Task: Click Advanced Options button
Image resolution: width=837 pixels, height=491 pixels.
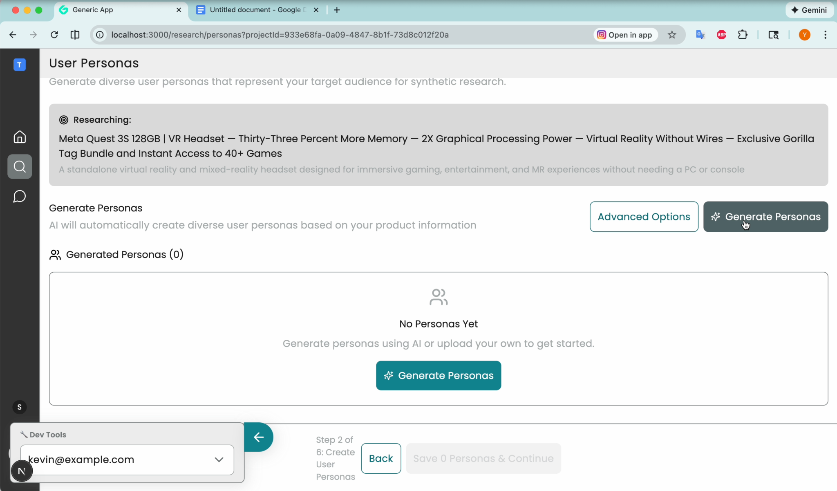Action: pyautogui.click(x=644, y=217)
